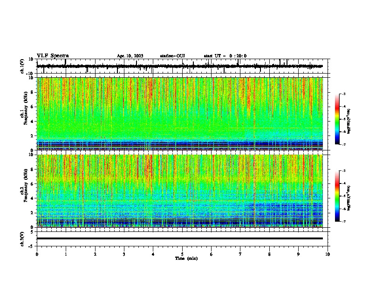The width and height of the screenshot is (369, 285).
Task: Click the '-7' tick on ch.2 colorbar
Action: (x=344, y=221)
